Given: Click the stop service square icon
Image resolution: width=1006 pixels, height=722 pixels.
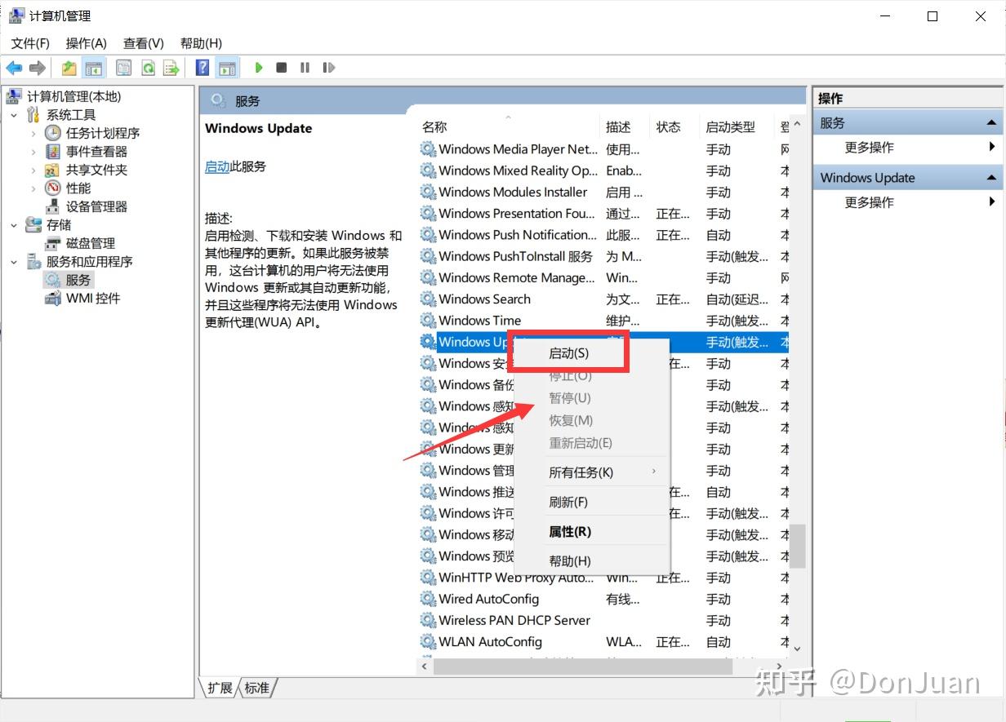Looking at the screenshot, I should pyautogui.click(x=281, y=67).
